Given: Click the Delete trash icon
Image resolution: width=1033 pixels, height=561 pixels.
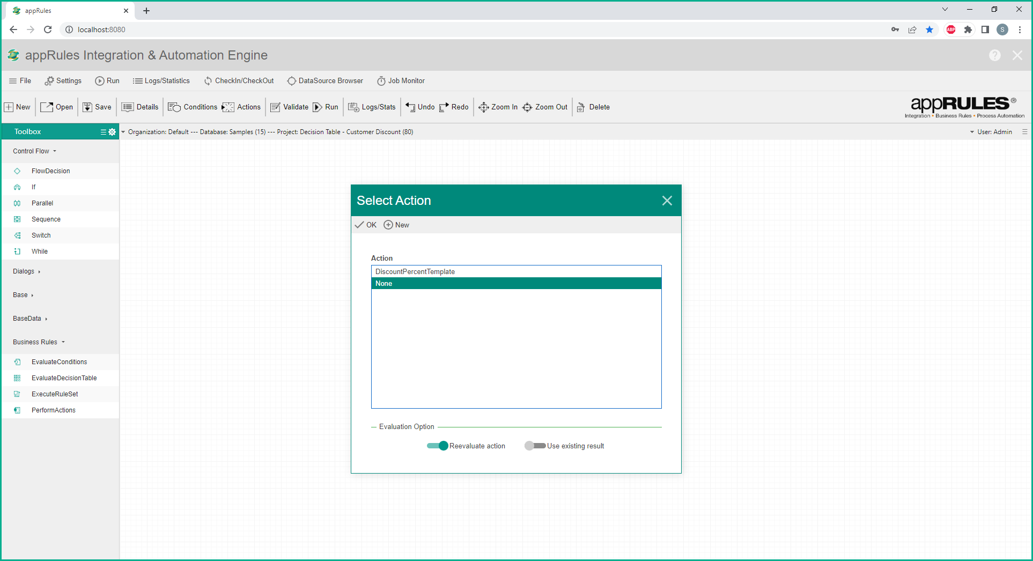Looking at the screenshot, I should point(581,107).
